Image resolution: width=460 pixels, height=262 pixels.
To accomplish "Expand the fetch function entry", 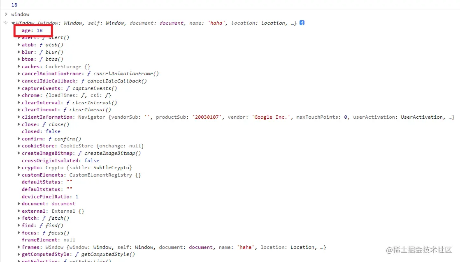I will [x=19, y=218].
